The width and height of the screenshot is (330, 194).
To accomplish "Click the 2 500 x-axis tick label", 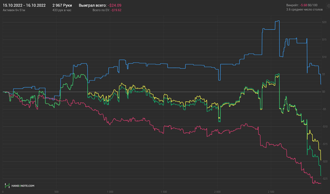I will [271, 192].
